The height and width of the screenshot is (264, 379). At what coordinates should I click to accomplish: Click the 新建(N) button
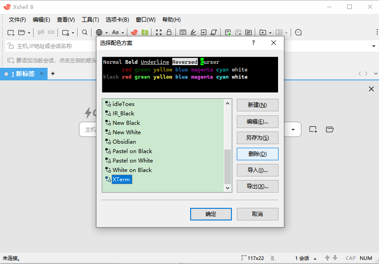[x=257, y=105]
